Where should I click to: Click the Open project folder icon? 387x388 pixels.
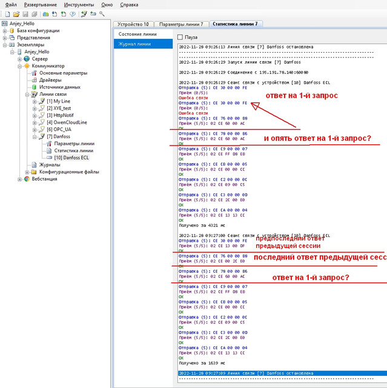tap(16, 14)
